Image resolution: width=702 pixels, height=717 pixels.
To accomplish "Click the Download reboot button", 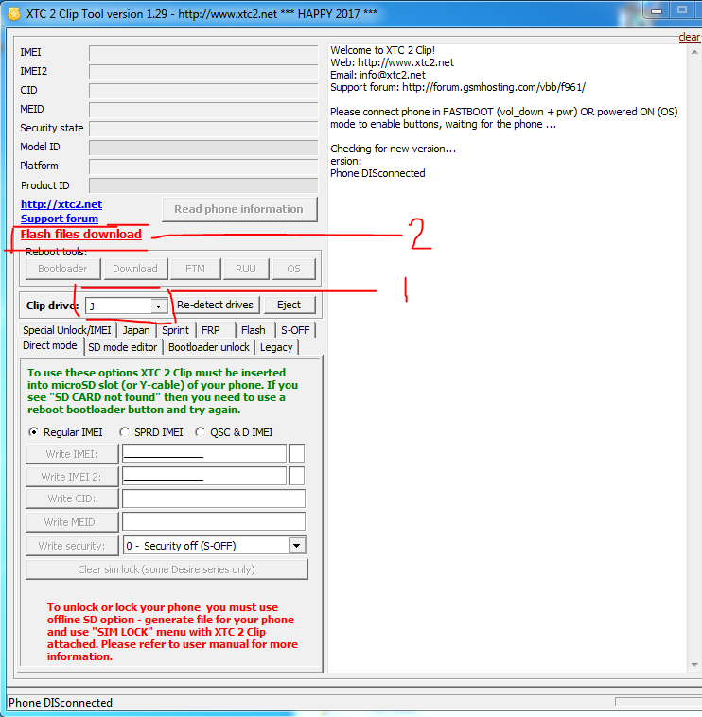I will (x=135, y=269).
